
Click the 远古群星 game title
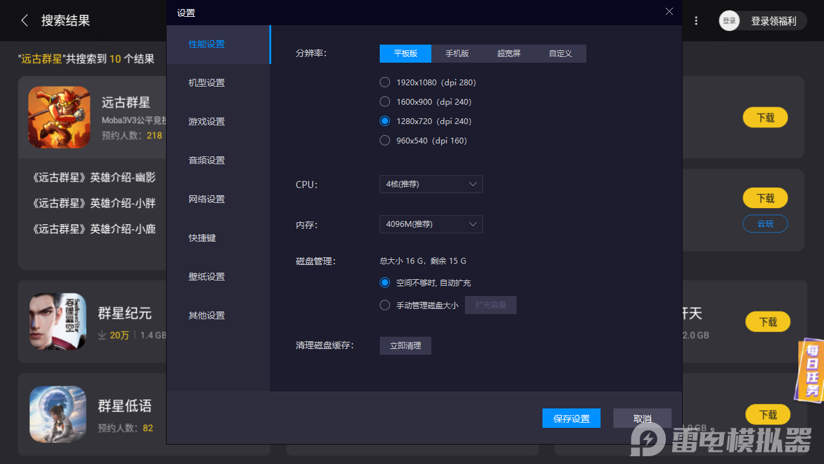126,102
